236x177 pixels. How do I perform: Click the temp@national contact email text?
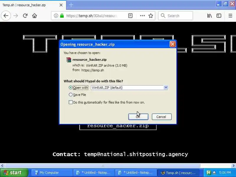point(136,154)
